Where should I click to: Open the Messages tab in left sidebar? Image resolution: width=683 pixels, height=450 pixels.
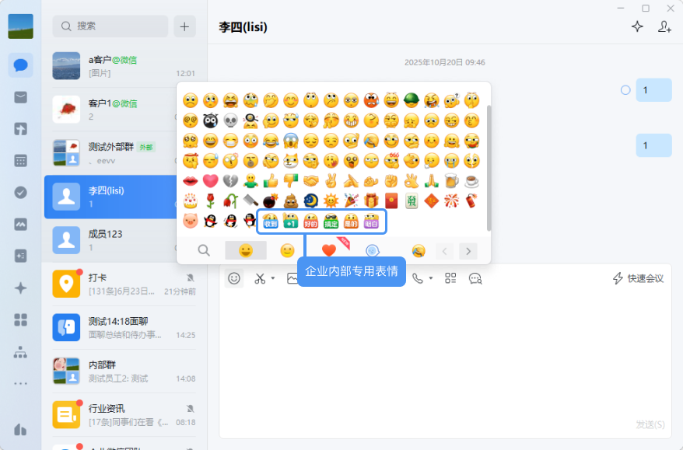(x=20, y=65)
